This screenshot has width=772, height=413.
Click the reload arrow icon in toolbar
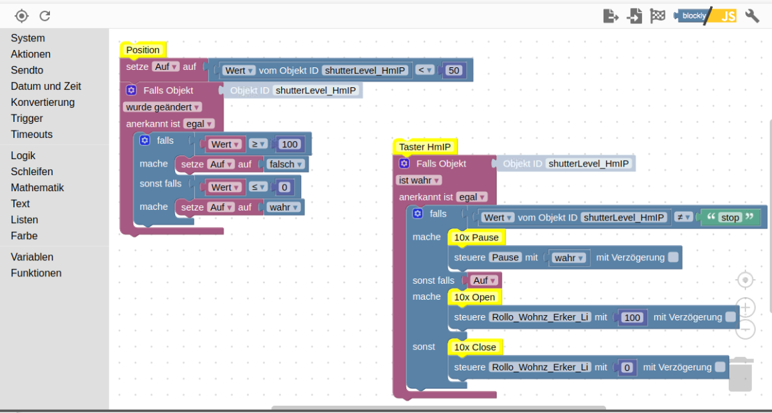(45, 16)
